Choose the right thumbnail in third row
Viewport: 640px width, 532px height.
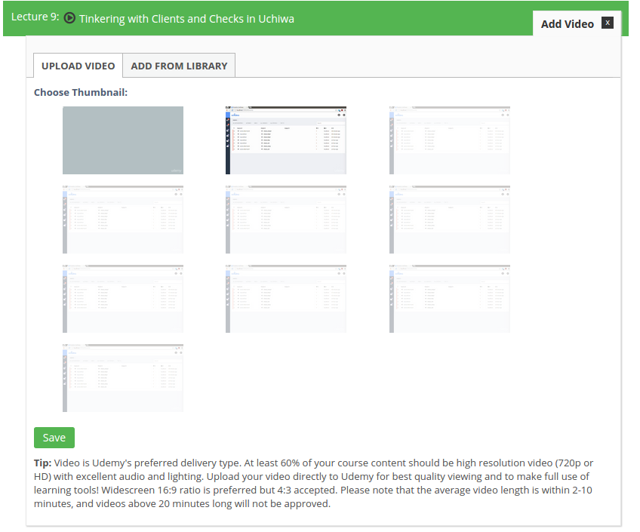coord(449,299)
